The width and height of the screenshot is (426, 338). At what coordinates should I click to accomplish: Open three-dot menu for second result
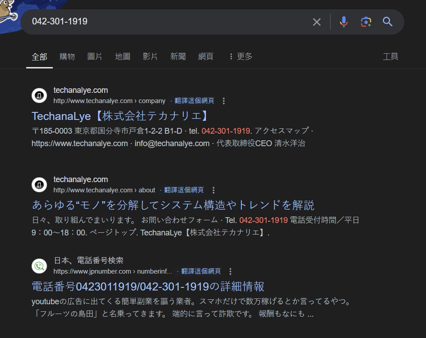pyautogui.click(x=213, y=190)
